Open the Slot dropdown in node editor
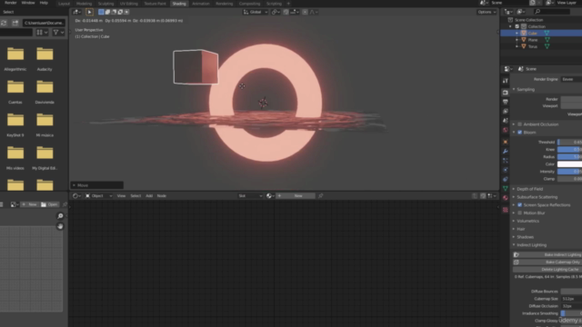The image size is (582, 327). coord(250,196)
